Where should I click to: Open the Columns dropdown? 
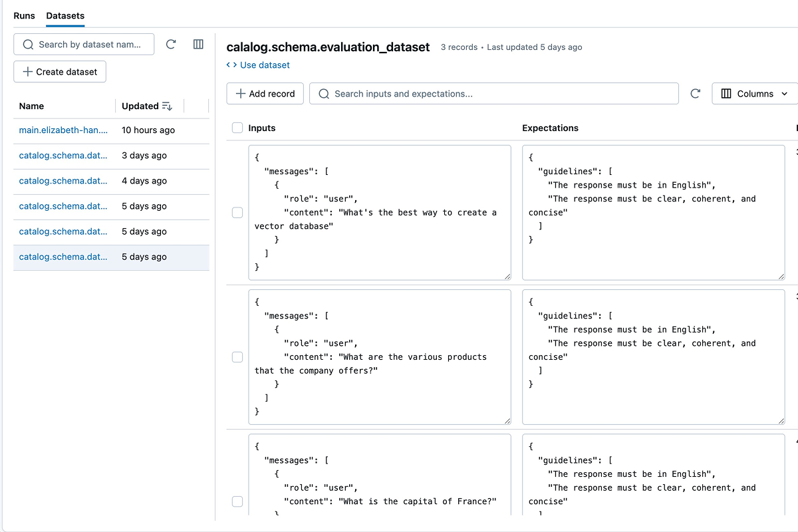(755, 94)
